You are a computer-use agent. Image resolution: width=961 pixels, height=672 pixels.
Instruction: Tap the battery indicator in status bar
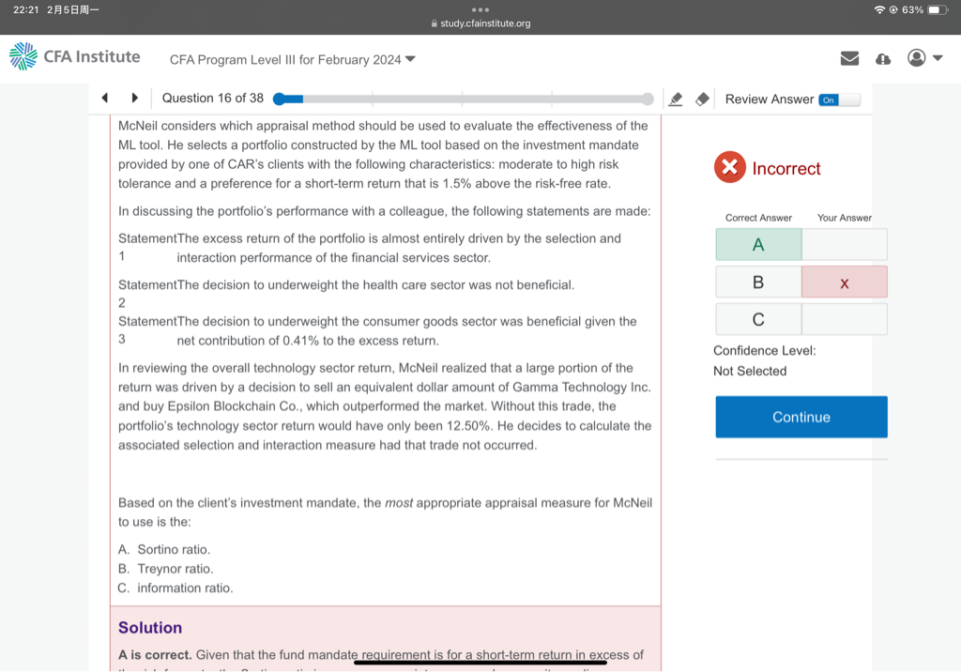pos(938,9)
